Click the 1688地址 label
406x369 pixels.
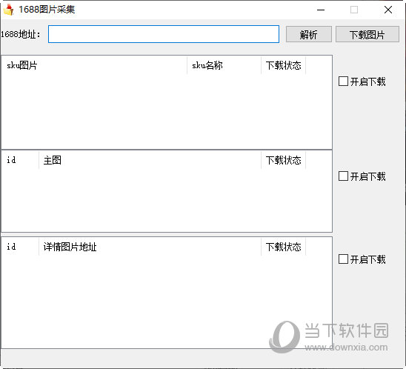point(21,34)
